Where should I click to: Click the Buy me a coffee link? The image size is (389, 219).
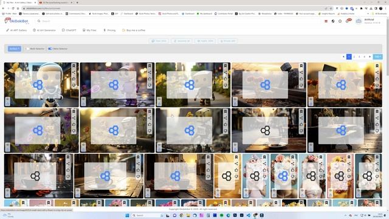[x=134, y=30]
